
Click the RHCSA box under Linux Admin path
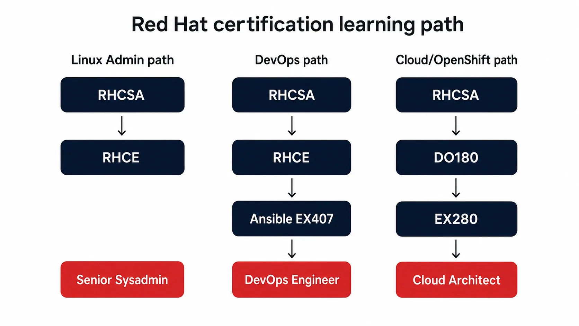[123, 95]
